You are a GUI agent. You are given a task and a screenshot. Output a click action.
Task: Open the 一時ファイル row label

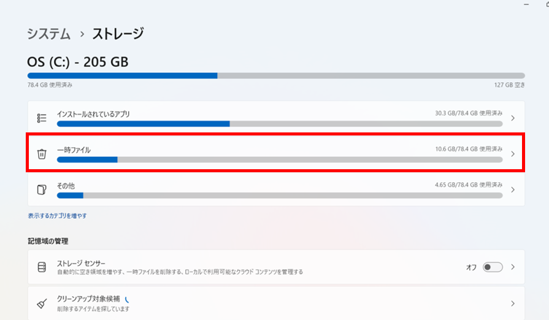pos(74,150)
